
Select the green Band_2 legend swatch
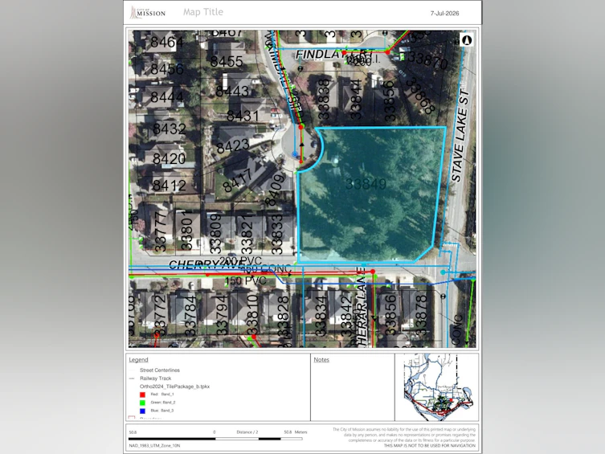pos(142,403)
